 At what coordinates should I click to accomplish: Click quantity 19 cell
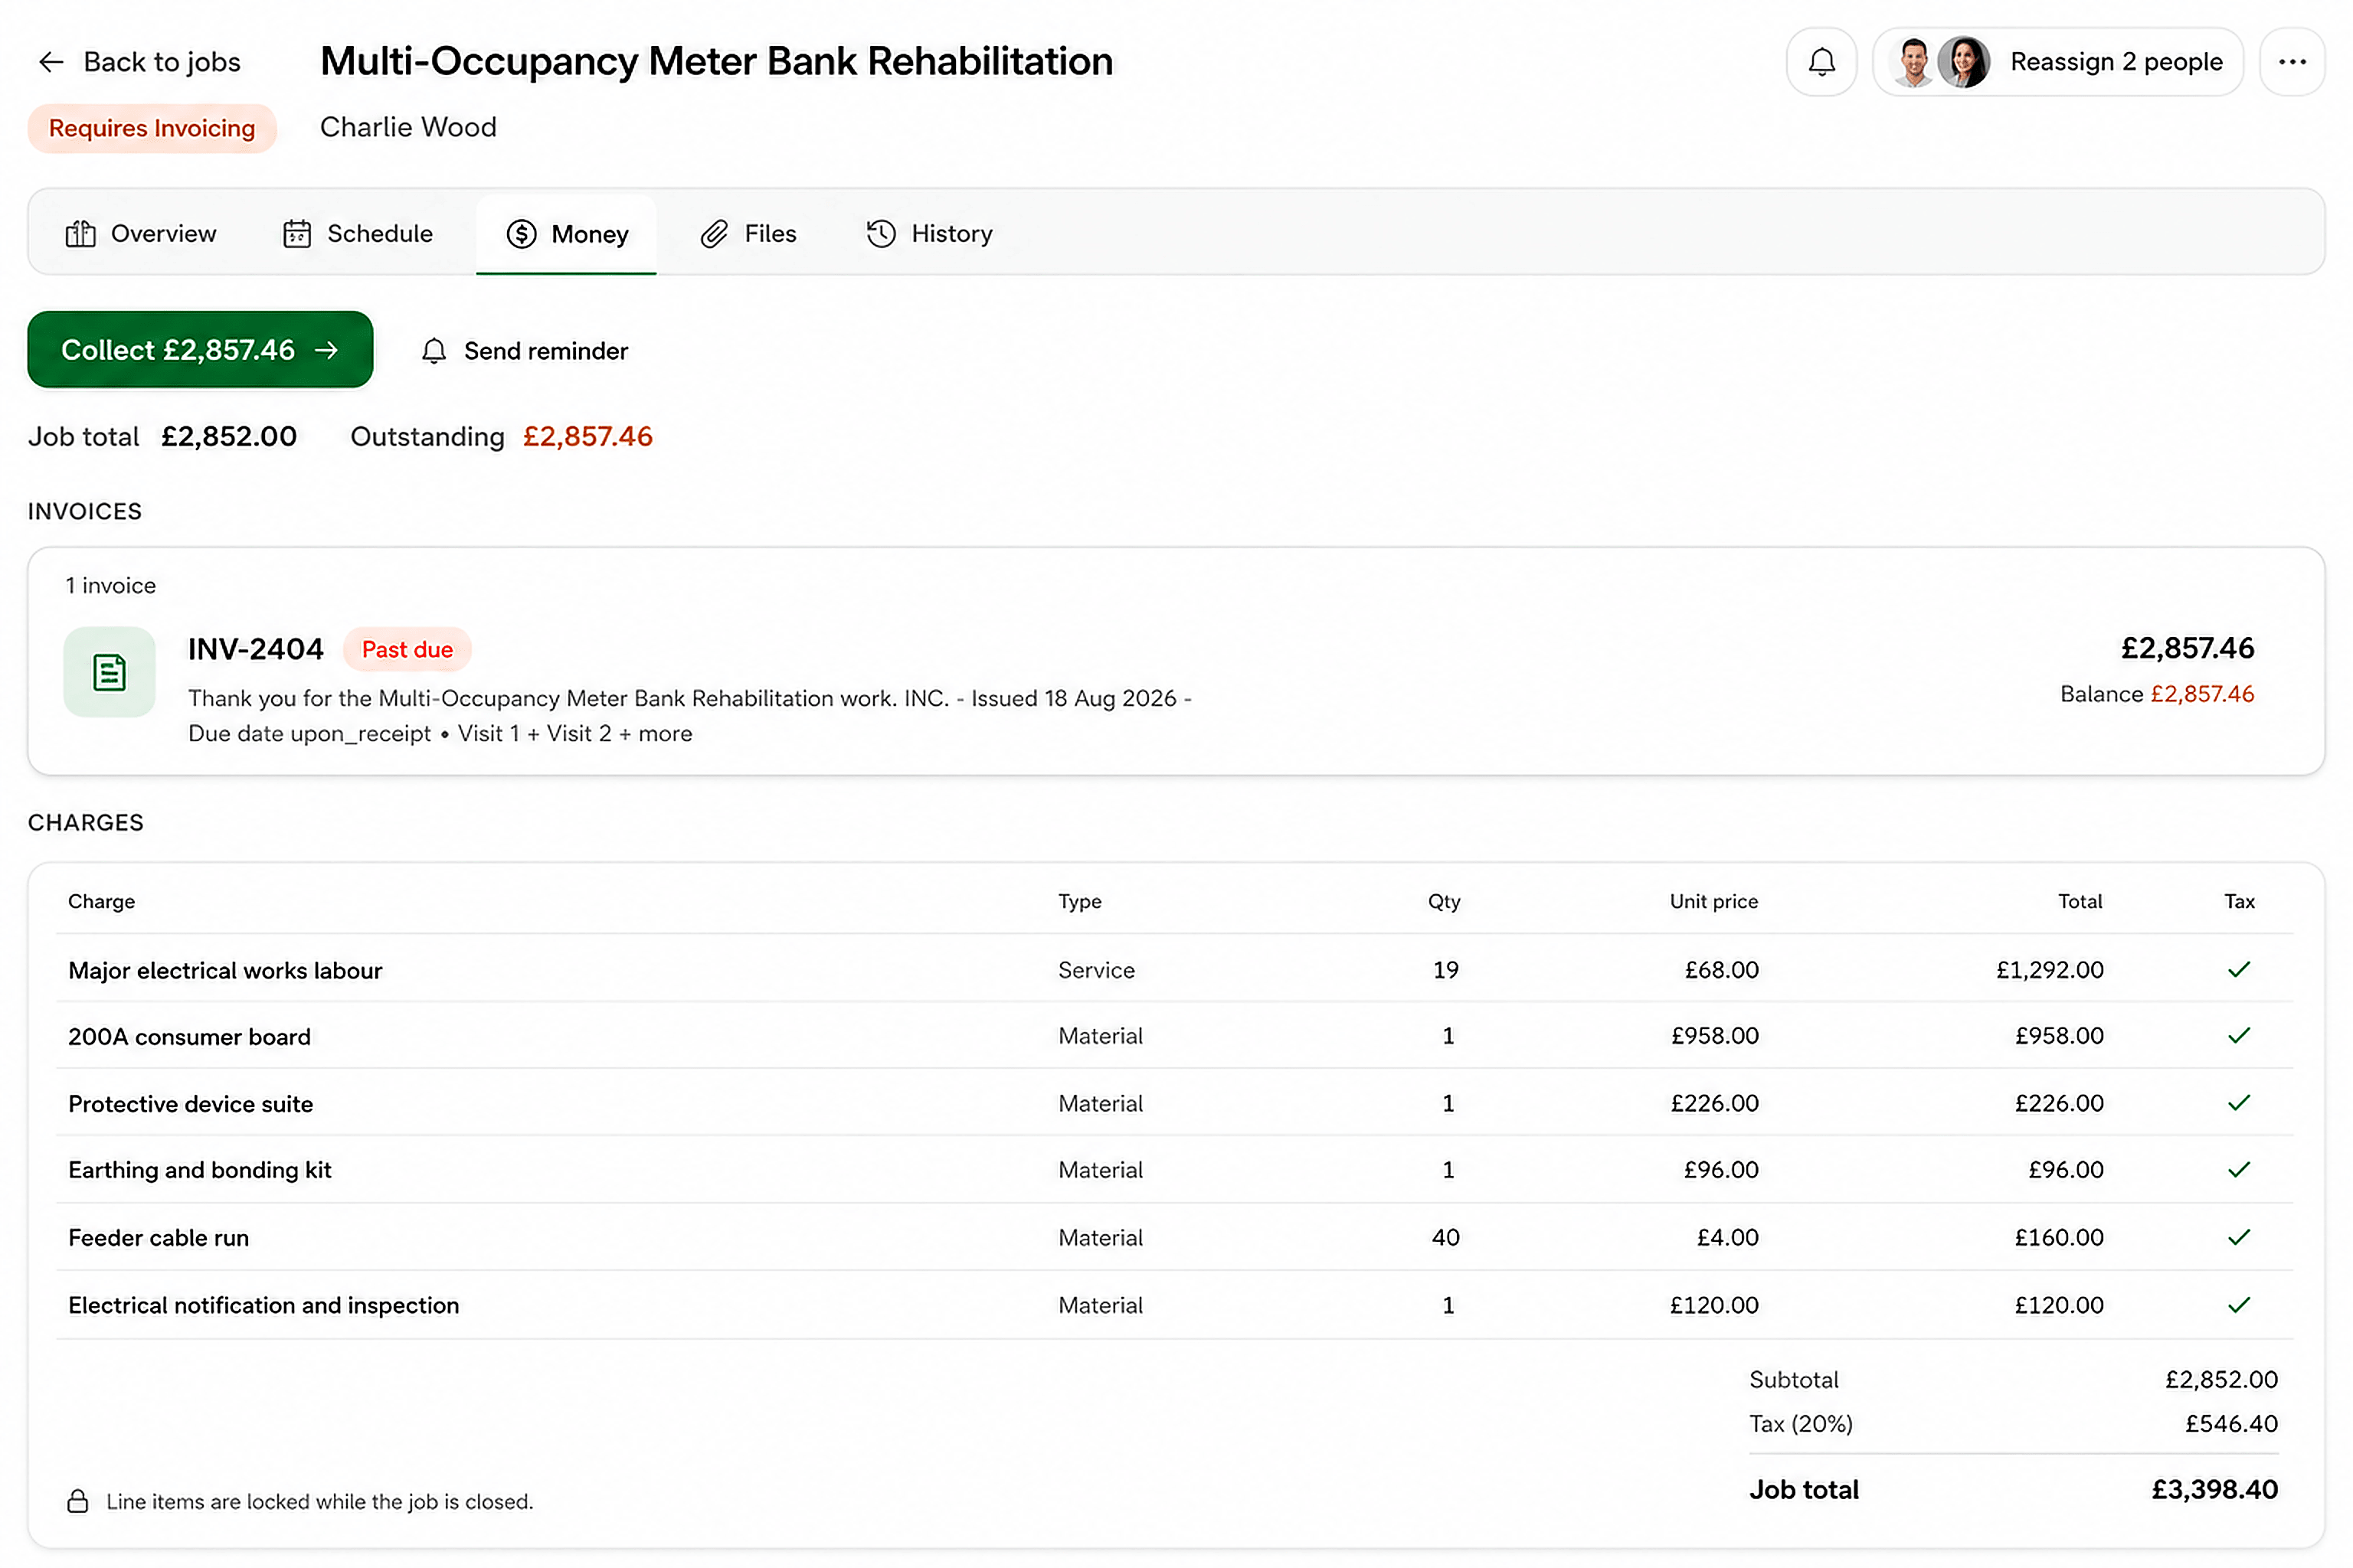tap(1445, 970)
